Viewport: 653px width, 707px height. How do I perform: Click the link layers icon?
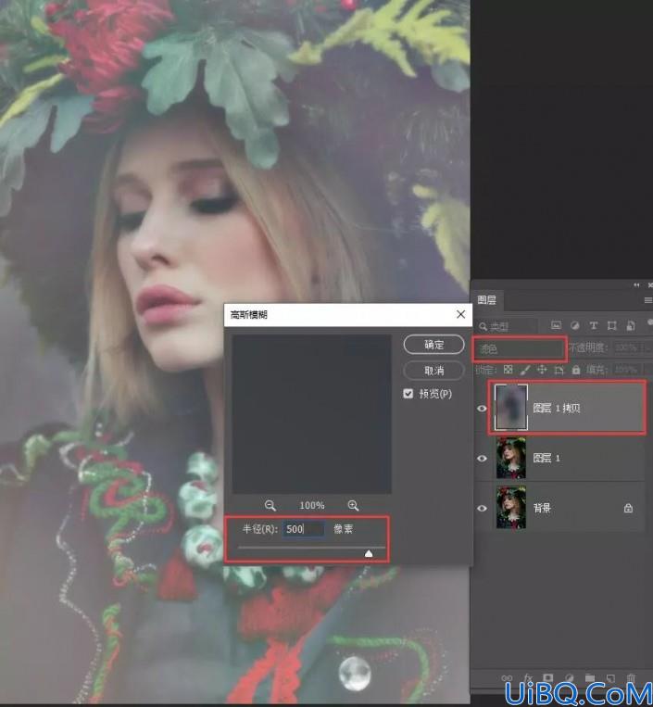(507, 678)
